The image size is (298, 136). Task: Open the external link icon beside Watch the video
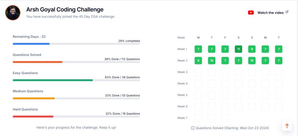point(287,12)
